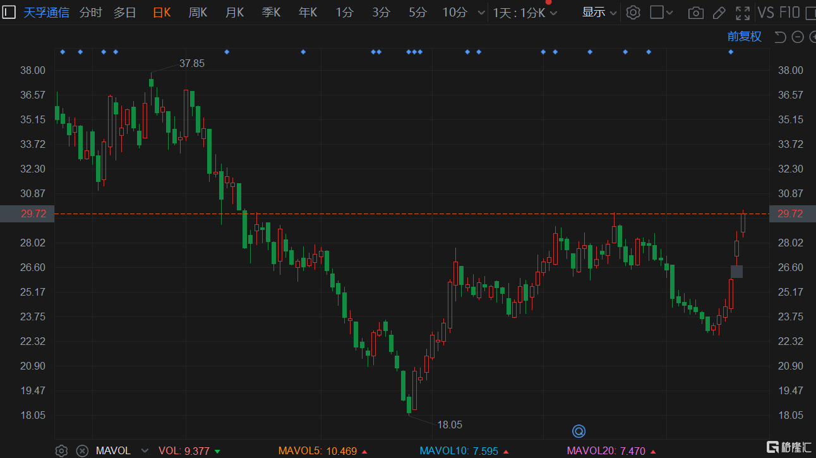Open the window layout square selector
The width and height of the screenshot is (816, 458).
pyautogui.click(x=661, y=12)
